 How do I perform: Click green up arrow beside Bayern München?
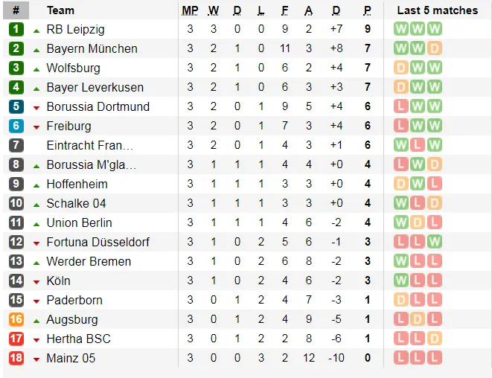tap(36, 49)
